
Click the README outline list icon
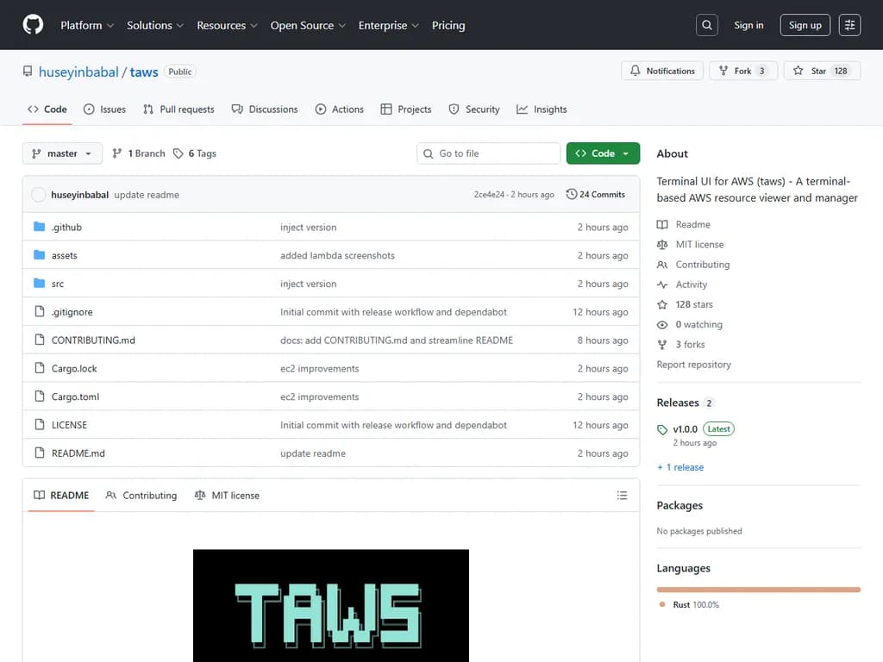[x=623, y=495]
